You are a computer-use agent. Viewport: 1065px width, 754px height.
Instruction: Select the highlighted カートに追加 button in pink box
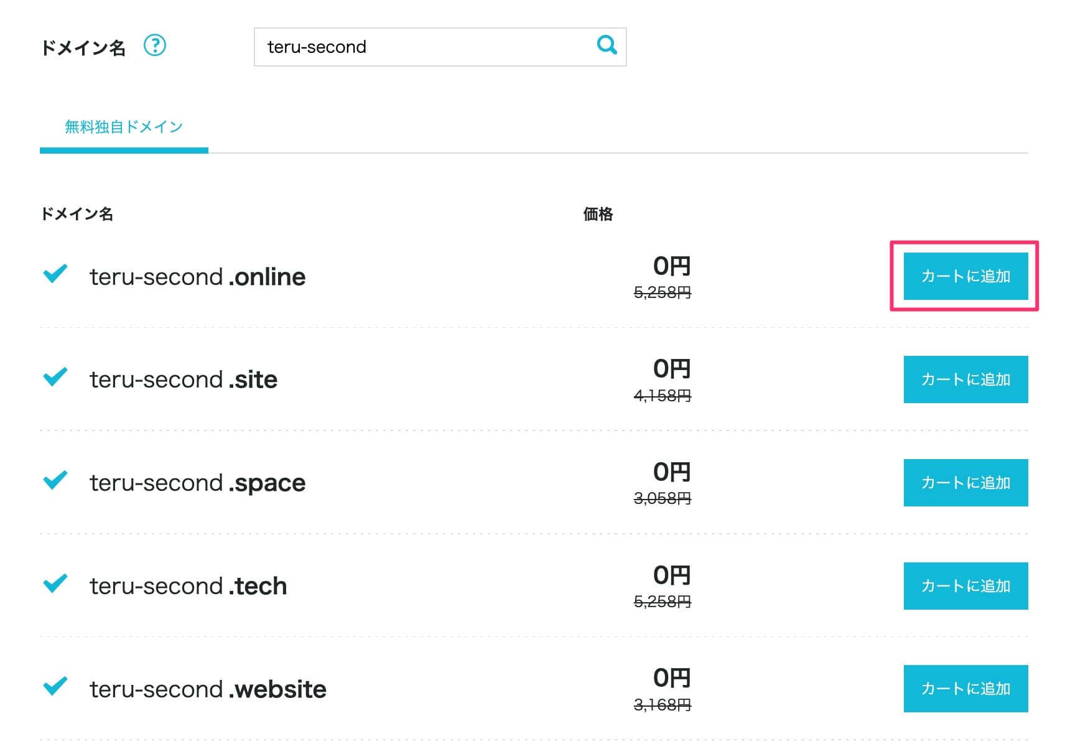[965, 276]
